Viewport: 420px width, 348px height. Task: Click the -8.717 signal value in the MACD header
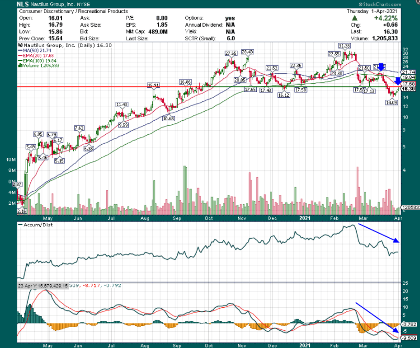[92, 285]
